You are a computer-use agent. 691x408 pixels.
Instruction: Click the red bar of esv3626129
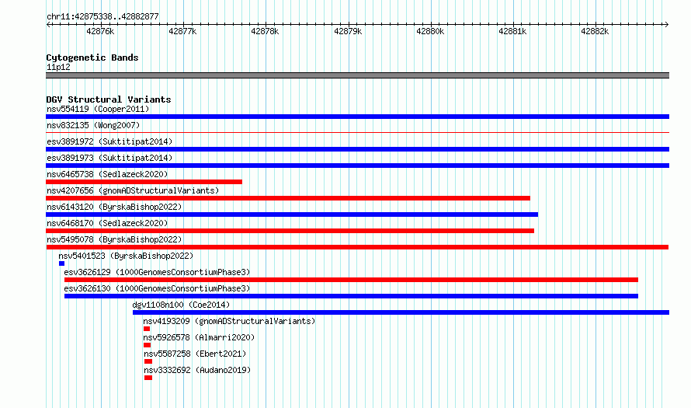click(x=351, y=280)
